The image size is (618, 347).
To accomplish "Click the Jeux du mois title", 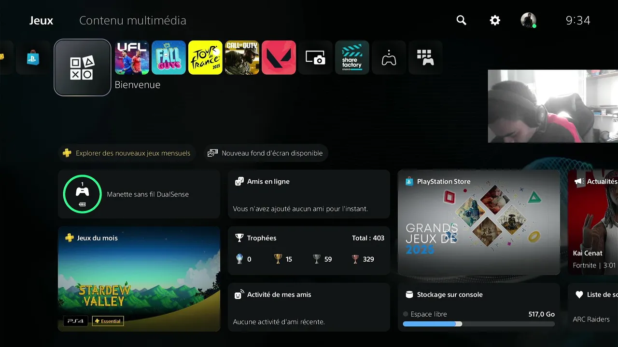I will tap(97, 238).
